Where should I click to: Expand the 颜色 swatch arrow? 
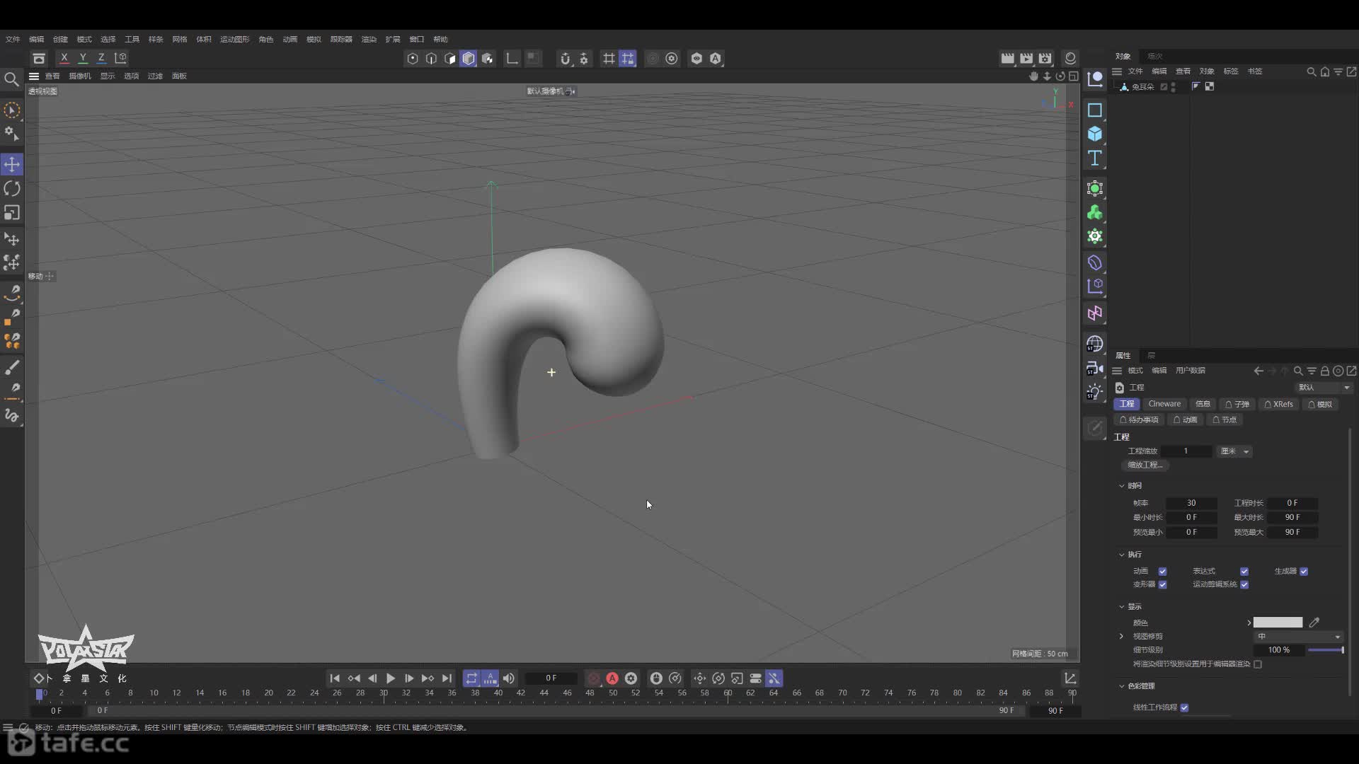(x=1249, y=623)
